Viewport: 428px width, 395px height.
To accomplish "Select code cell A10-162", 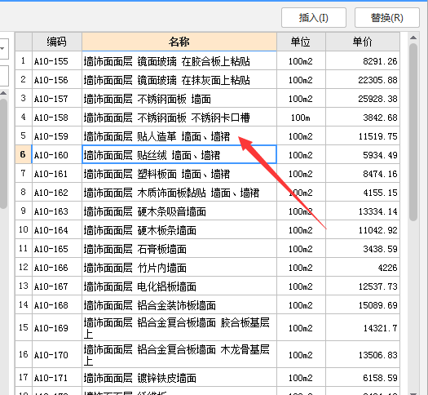I will (57, 193).
